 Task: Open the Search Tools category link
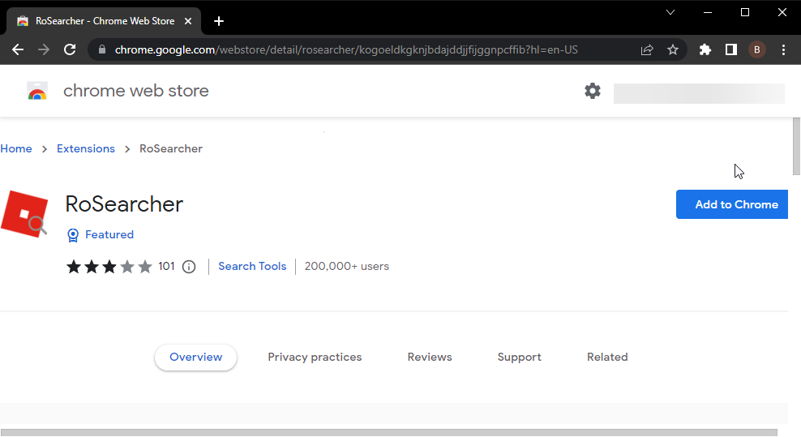[252, 266]
